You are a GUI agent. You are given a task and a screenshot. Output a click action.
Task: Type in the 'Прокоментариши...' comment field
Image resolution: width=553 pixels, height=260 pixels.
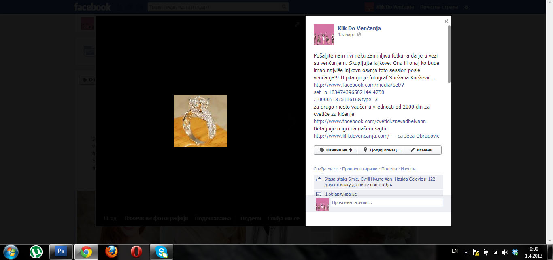387,202
